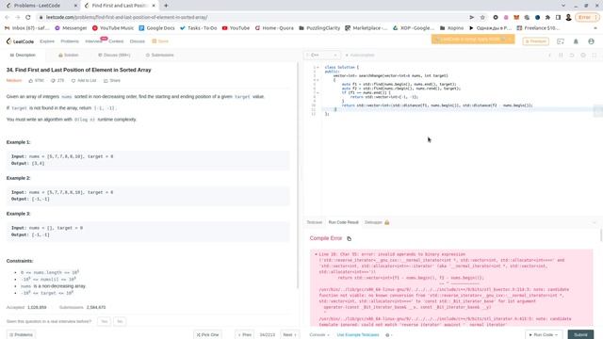Viewport: 603px width, 339px height.
Task: Open the Explore nav menu
Action: click(x=47, y=41)
